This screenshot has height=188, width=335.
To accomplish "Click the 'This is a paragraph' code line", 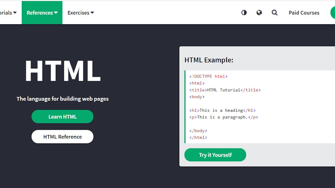I will pyautogui.click(x=224, y=117).
